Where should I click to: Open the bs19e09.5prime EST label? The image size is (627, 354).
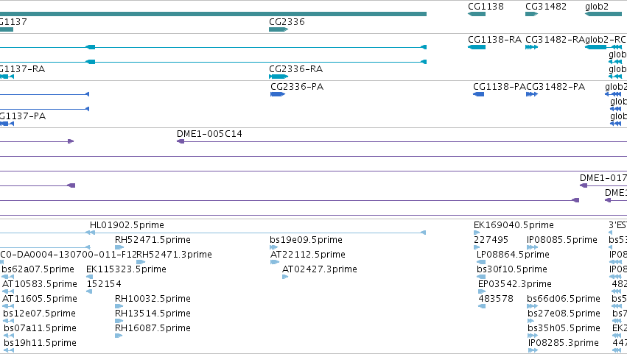[306, 240]
